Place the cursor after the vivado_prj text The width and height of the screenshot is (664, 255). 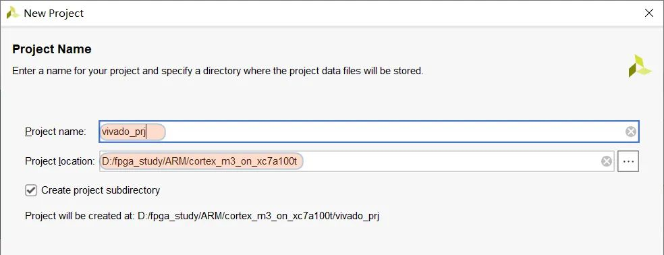pyautogui.click(x=146, y=132)
